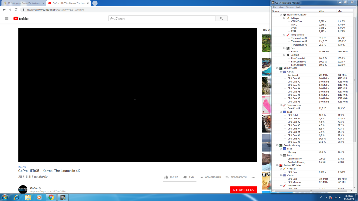The height and width of the screenshot is (201, 358).
Task: Save the video via ΑΠΟΘΗΚΕΥΣΗ
Action: tap(236, 177)
